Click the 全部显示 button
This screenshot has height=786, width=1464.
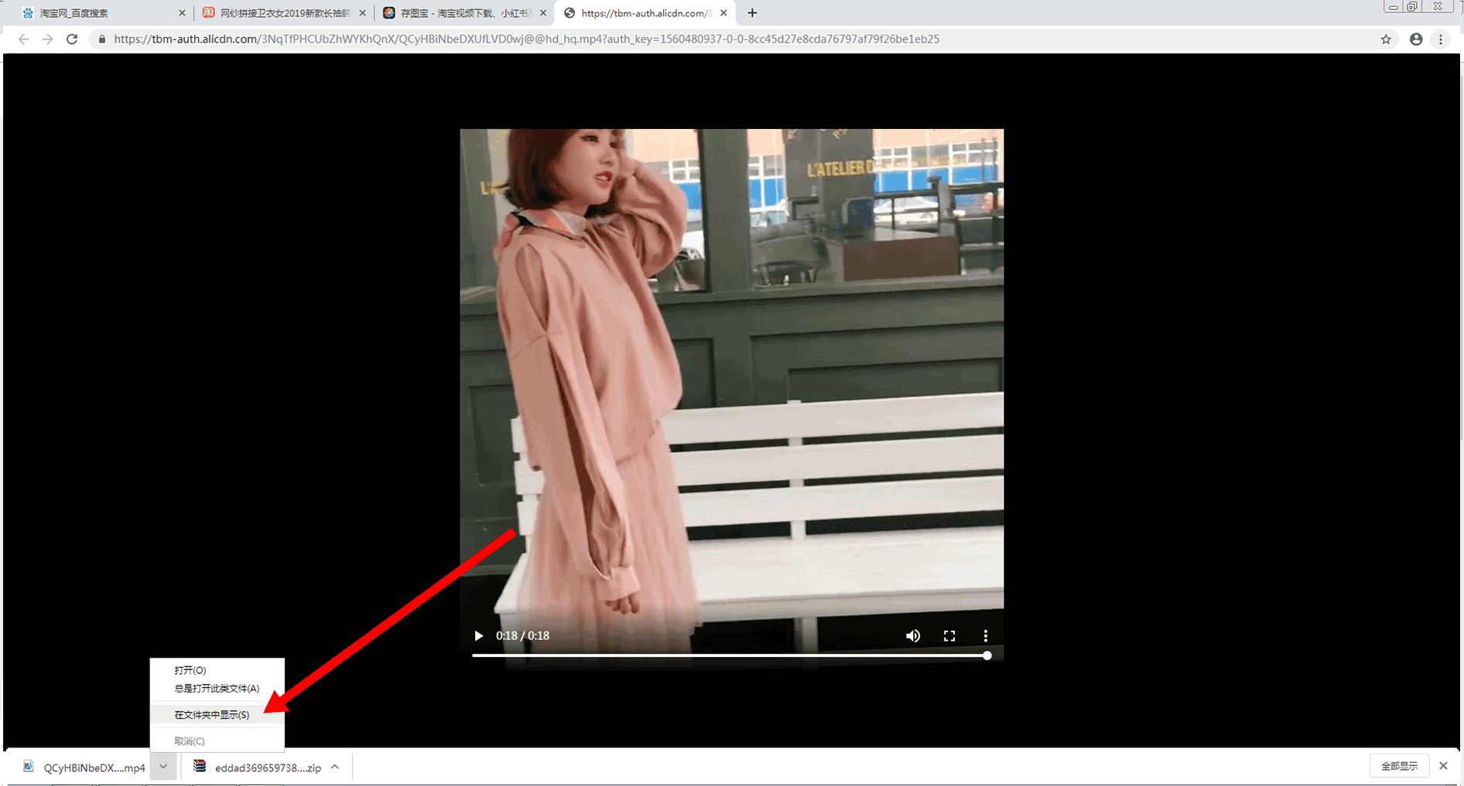click(x=1399, y=766)
